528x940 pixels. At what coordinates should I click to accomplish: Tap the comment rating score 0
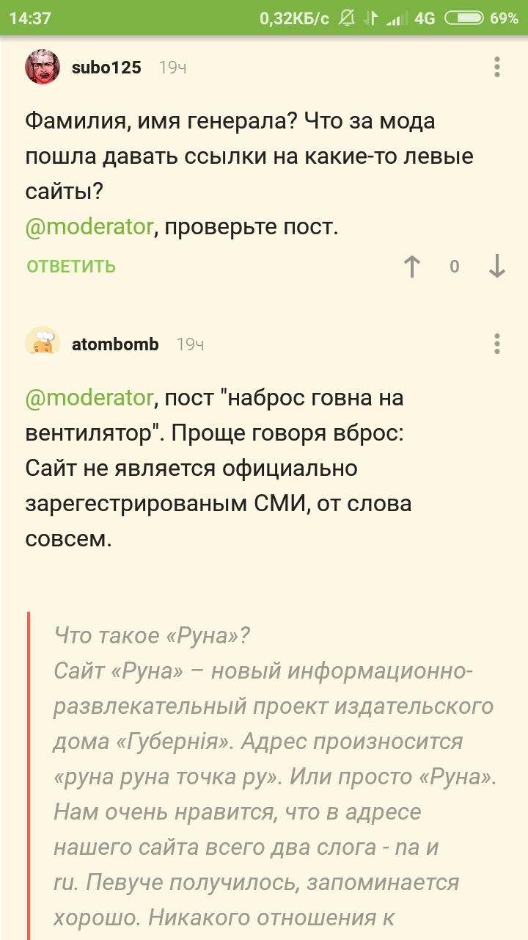point(455,267)
